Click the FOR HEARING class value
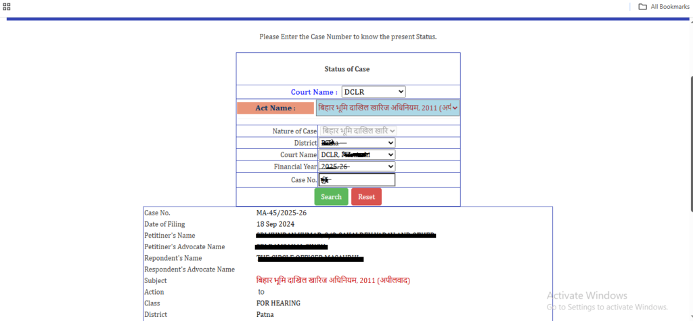This screenshot has width=693, height=321. point(278,303)
